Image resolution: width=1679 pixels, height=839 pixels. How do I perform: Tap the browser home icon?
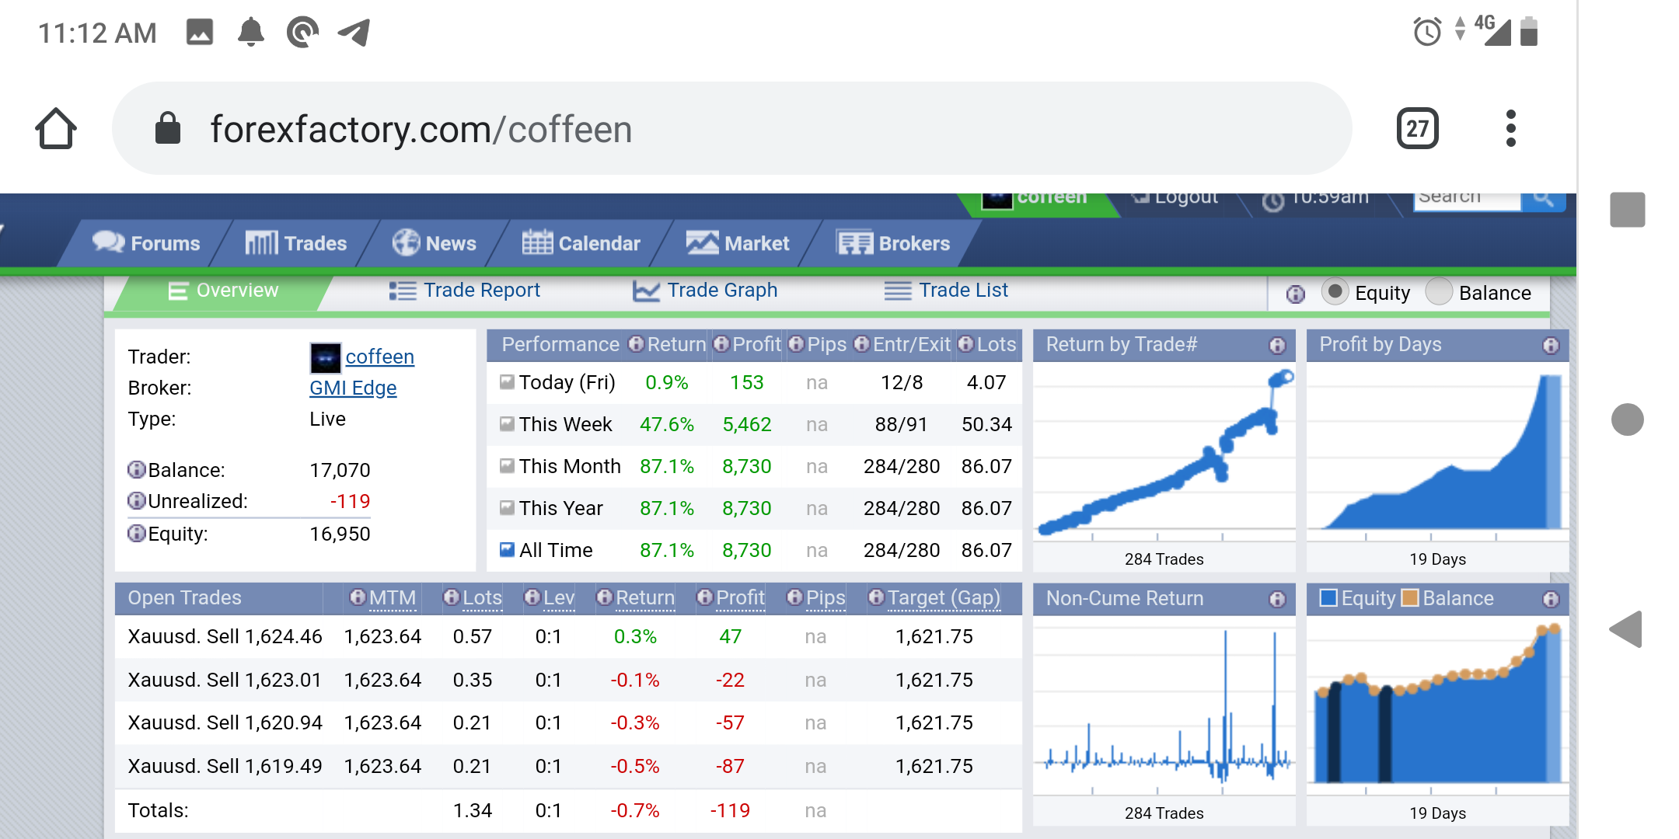[x=56, y=128]
